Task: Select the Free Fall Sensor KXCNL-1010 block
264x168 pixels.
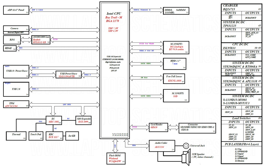Action: tap(174, 79)
